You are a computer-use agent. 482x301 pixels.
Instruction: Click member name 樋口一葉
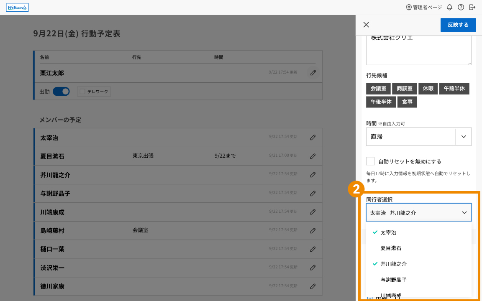pyautogui.click(x=52, y=249)
